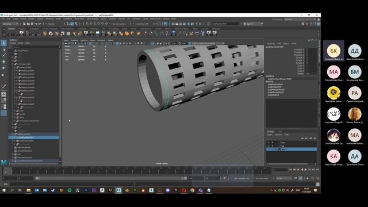The width and height of the screenshot is (368, 207).
Task: Switch to two-pane side-by-side layout
Action: 3,107
